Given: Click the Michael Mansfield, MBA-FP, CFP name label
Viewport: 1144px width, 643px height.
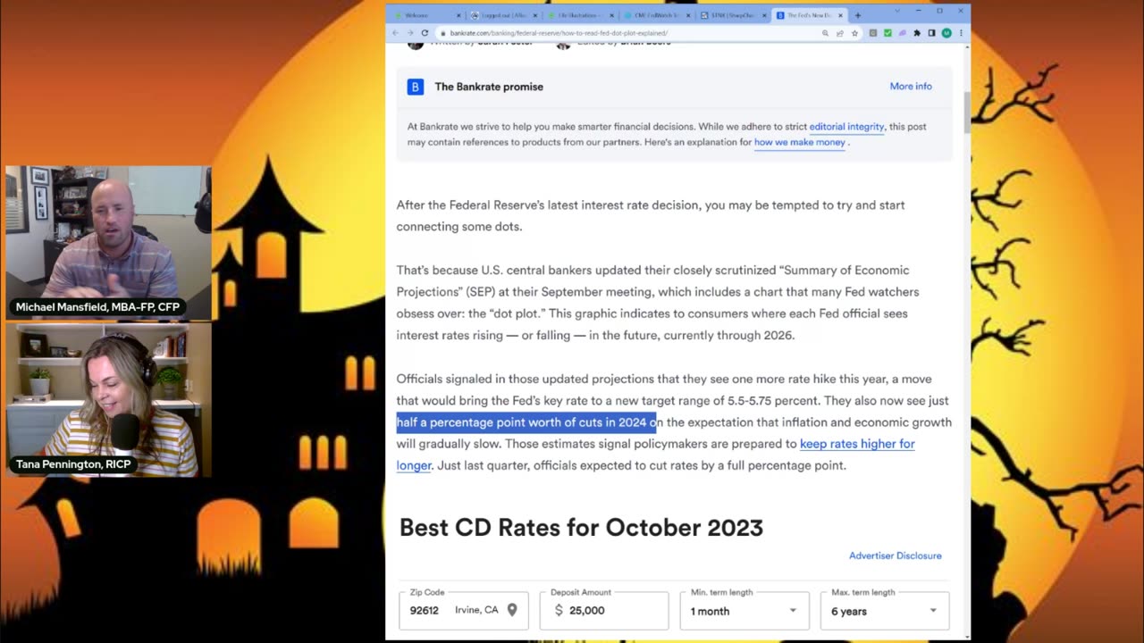Looking at the screenshot, I should click(x=97, y=307).
